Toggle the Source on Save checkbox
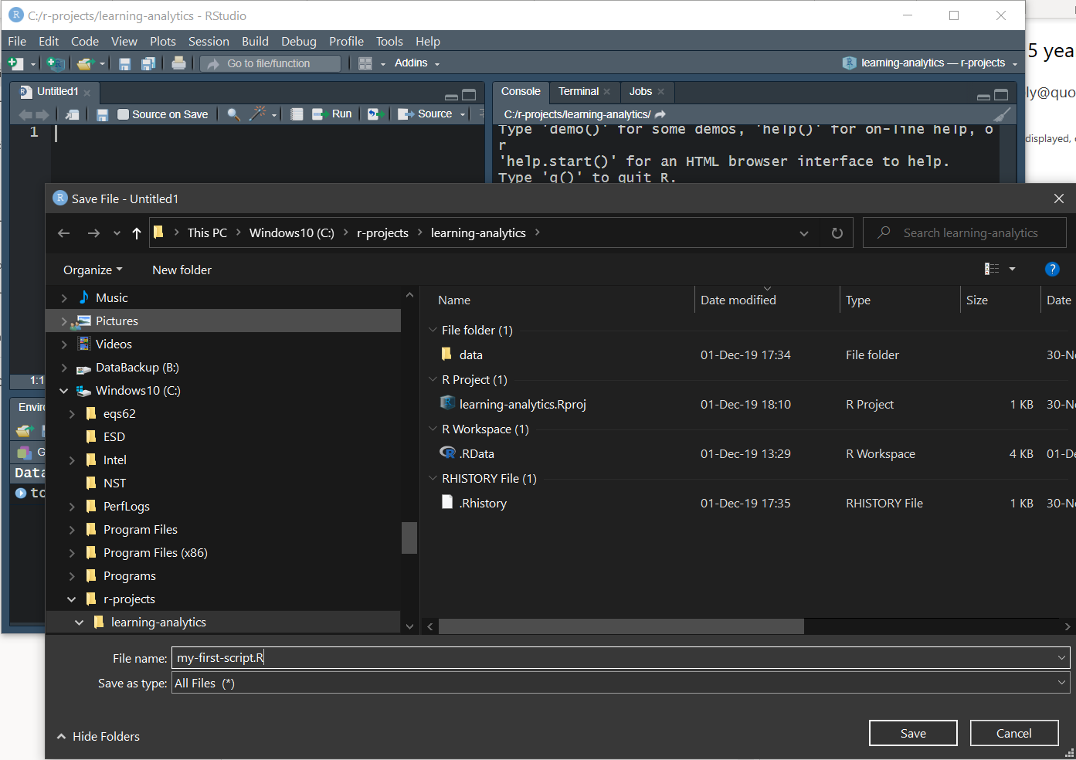Viewport: 1076px width, 760px height. (123, 114)
